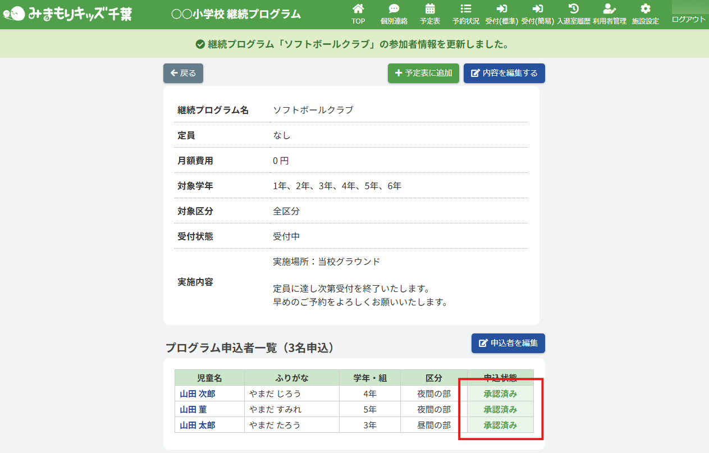The width and height of the screenshot is (709, 453).
Task: Open 予約状況 list icon
Action: pyautogui.click(x=465, y=10)
